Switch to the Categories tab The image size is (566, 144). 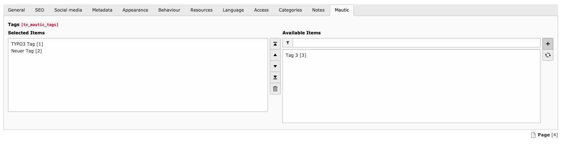[290, 10]
